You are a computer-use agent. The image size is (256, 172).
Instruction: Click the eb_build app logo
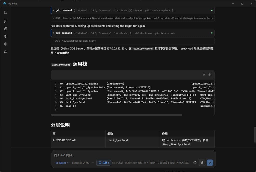(4, 3)
